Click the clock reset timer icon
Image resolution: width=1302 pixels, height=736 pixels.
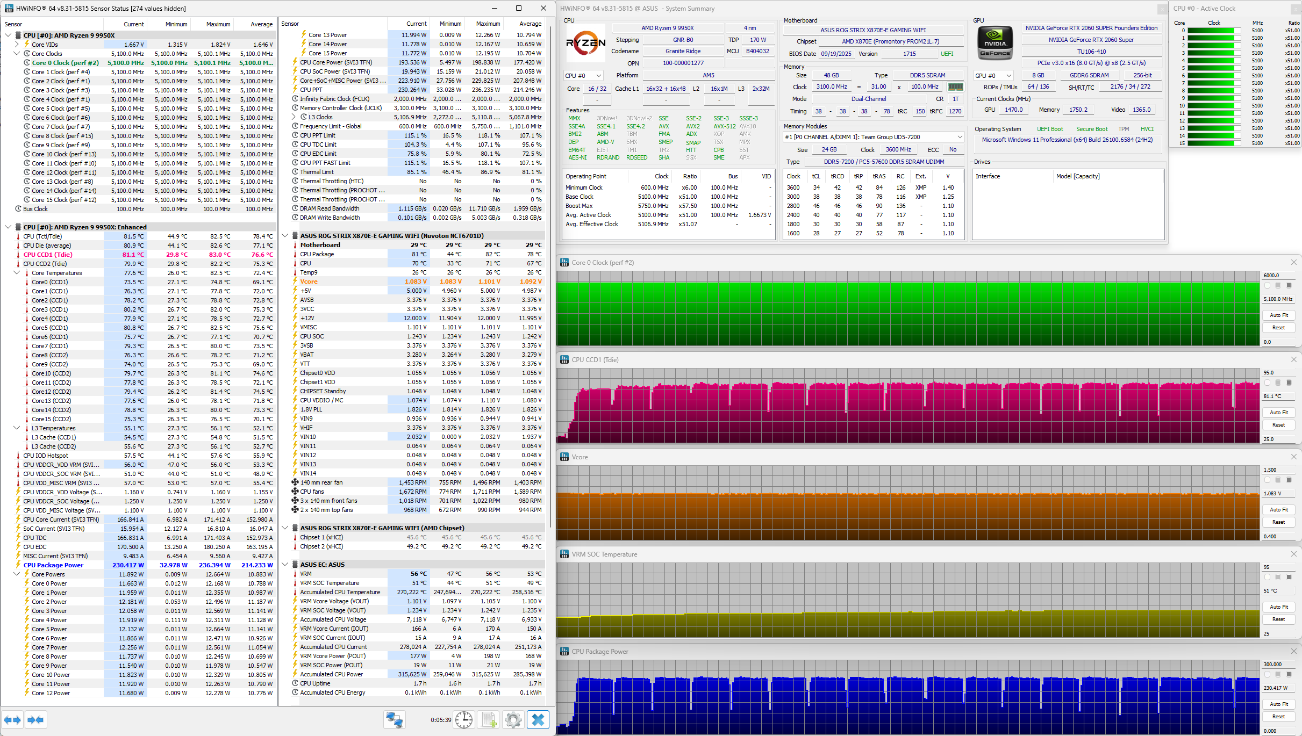[x=463, y=720]
